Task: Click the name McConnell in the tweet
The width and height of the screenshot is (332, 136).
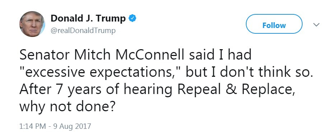Action: [x=150, y=55]
